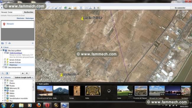Expand the Bâtiments 3D layer tree
Image resolution: width=192 pixels, height=108 pixels.
click(3, 88)
